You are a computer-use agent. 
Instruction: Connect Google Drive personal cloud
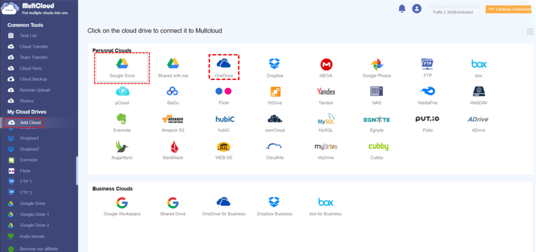point(122,68)
